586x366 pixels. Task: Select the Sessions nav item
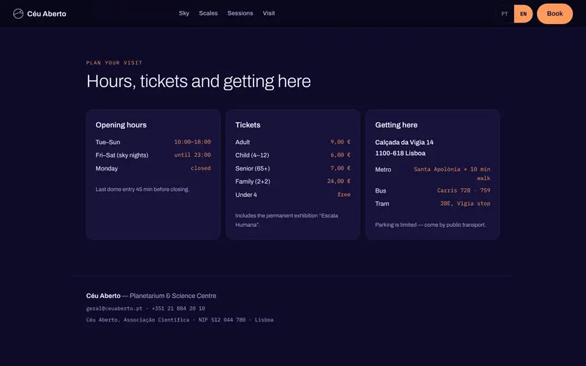(x=240, y=13)
